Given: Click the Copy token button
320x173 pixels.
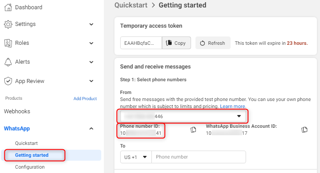Looking at the screenshot, I should (x=177, y=43).
